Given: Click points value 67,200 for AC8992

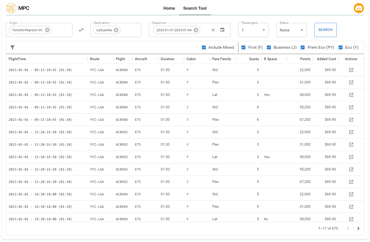Looking at the screenshot, I should (x=305, y=182).
